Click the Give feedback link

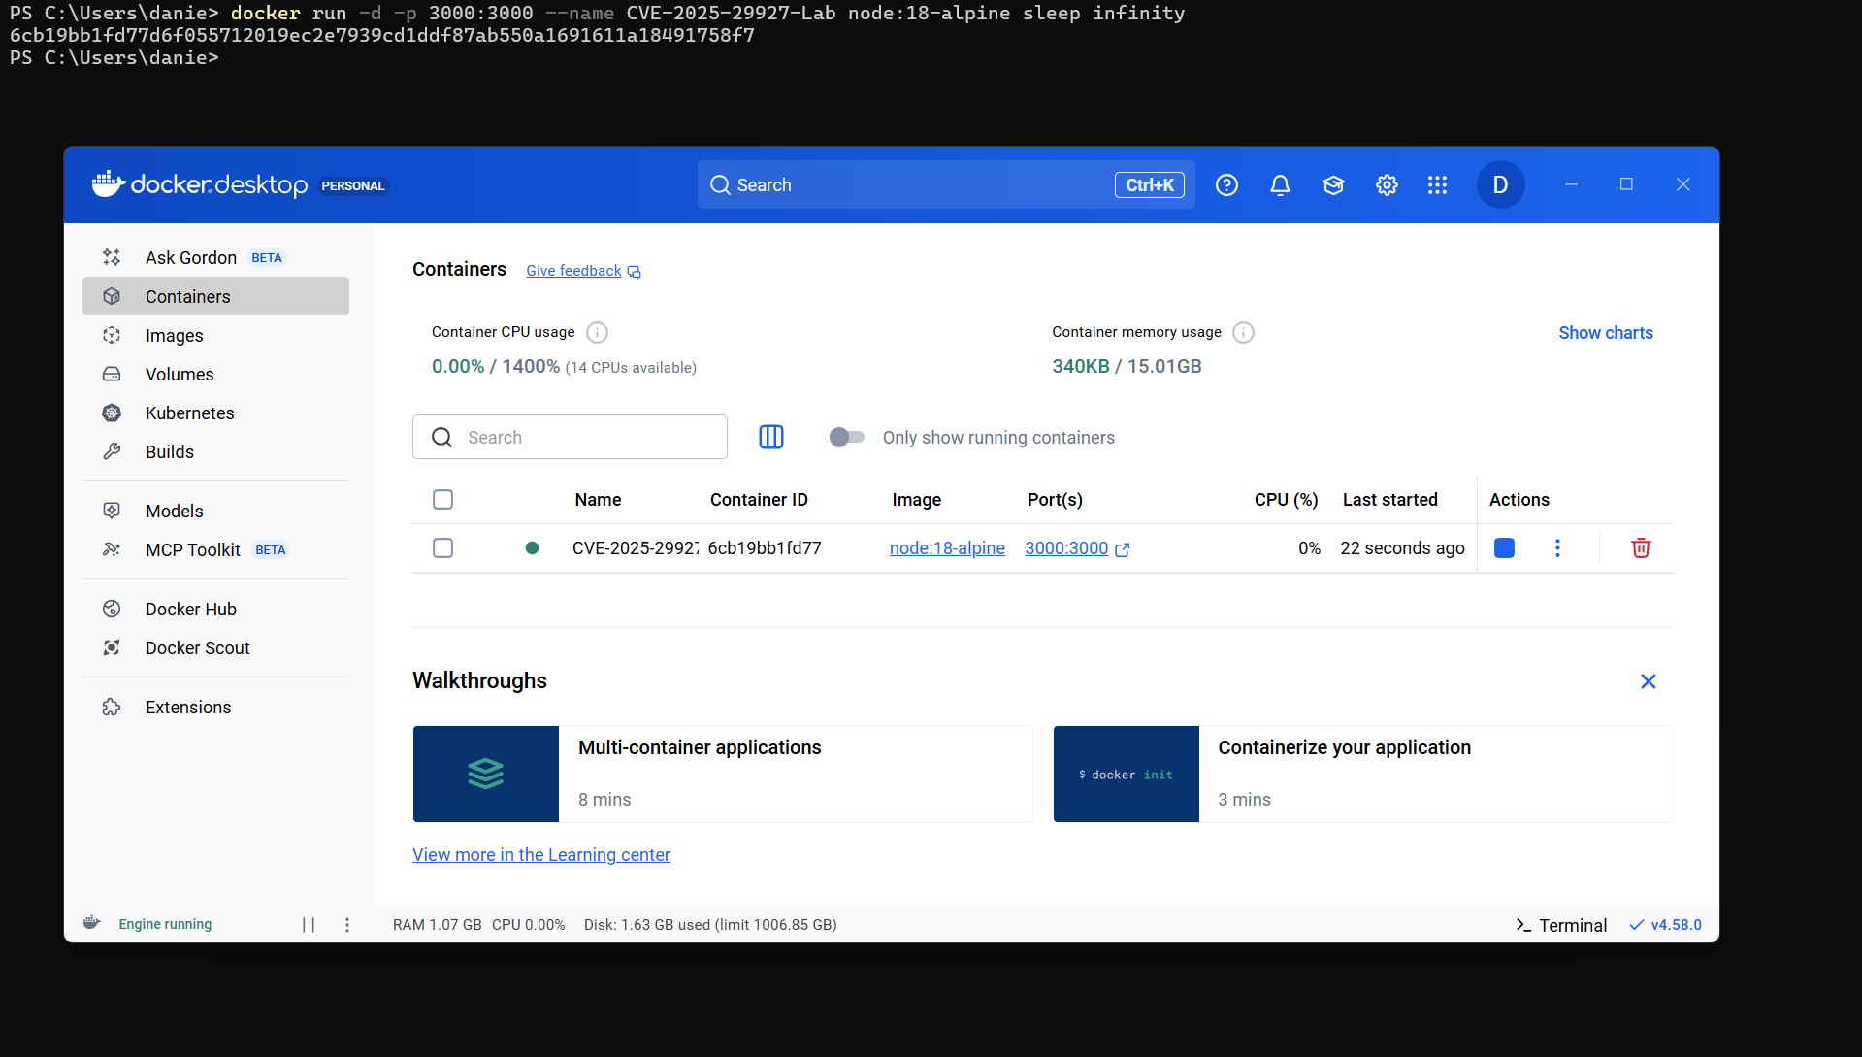pos(573,271)
